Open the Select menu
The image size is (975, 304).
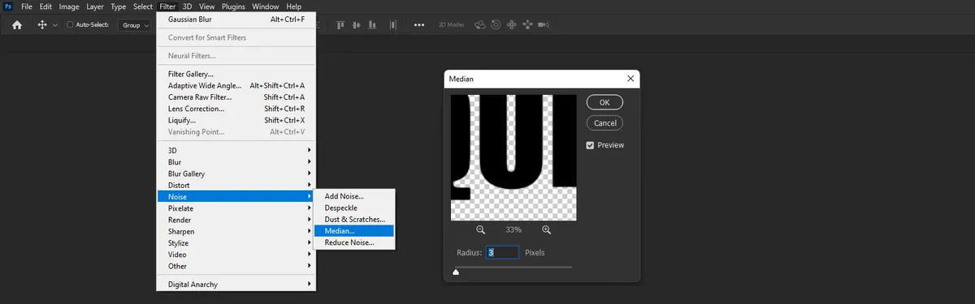tap(143, 6)
